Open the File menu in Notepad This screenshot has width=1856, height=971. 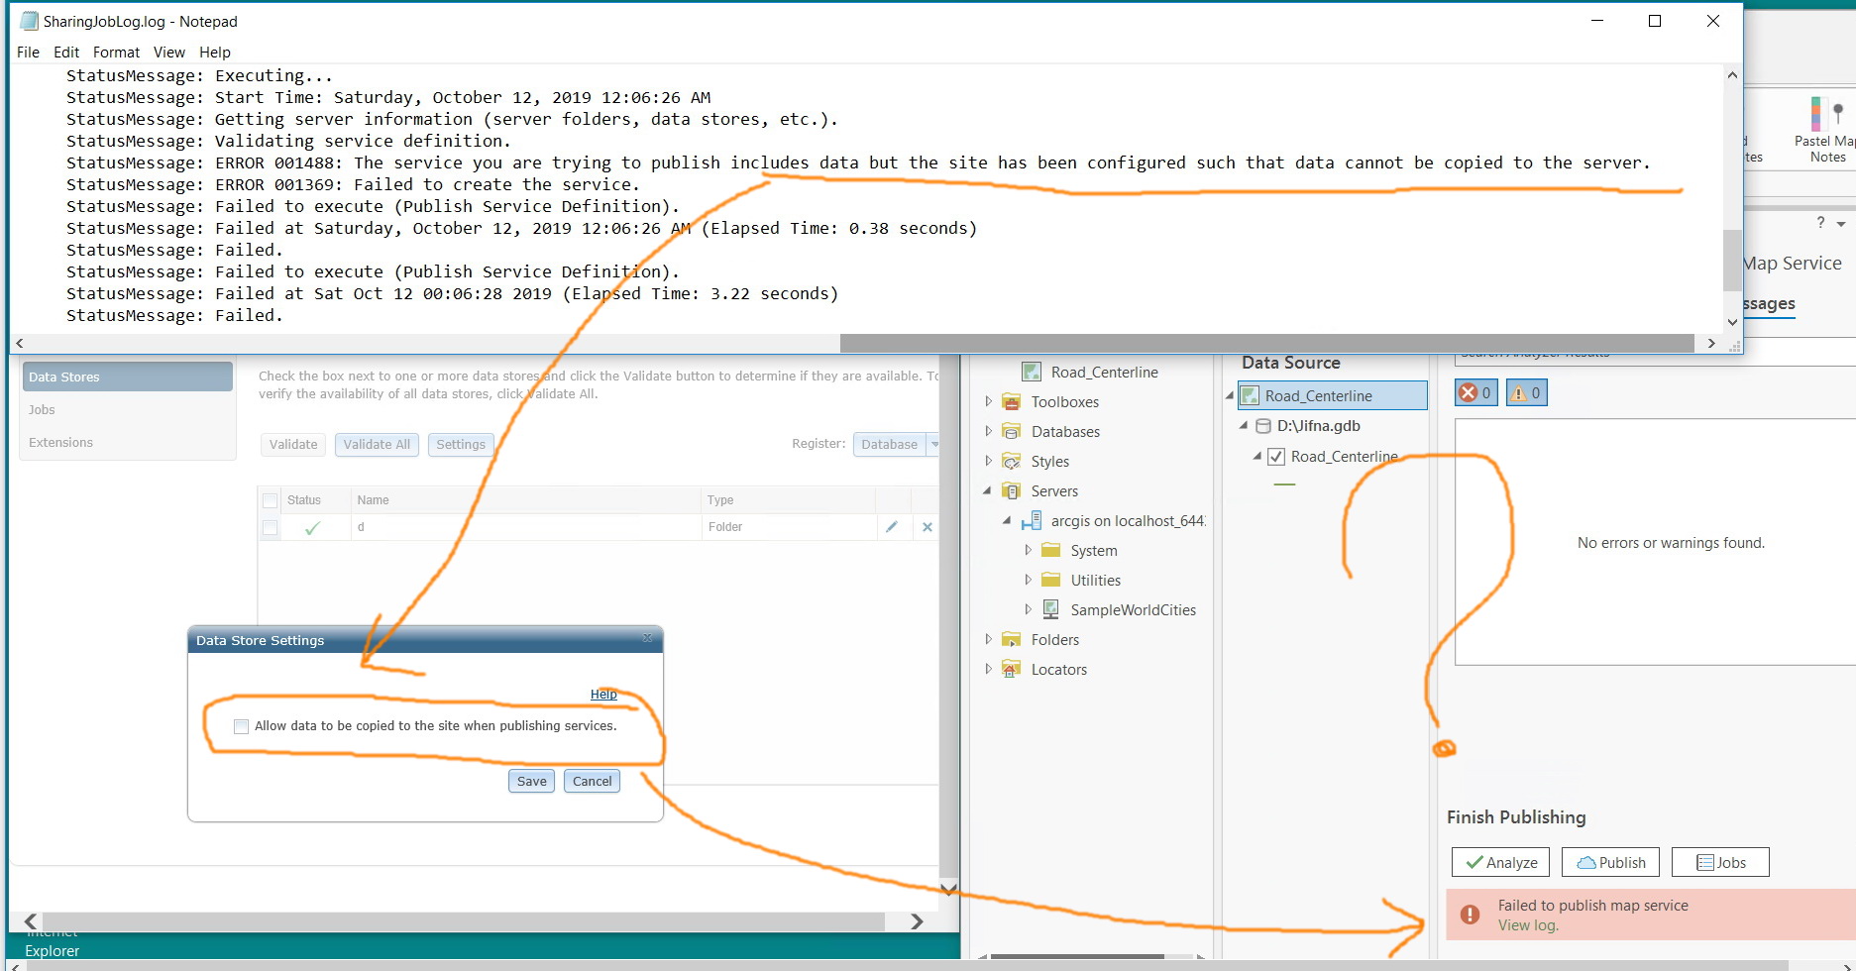click(x=28, y=53)
